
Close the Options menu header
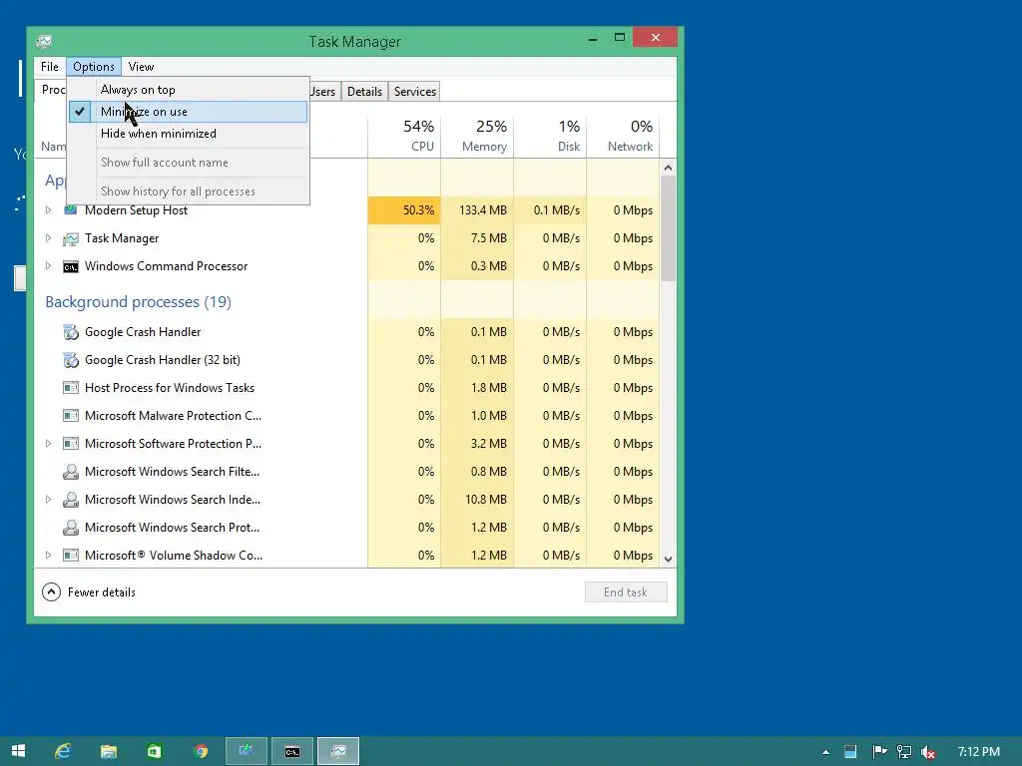[x=94, y=67]
